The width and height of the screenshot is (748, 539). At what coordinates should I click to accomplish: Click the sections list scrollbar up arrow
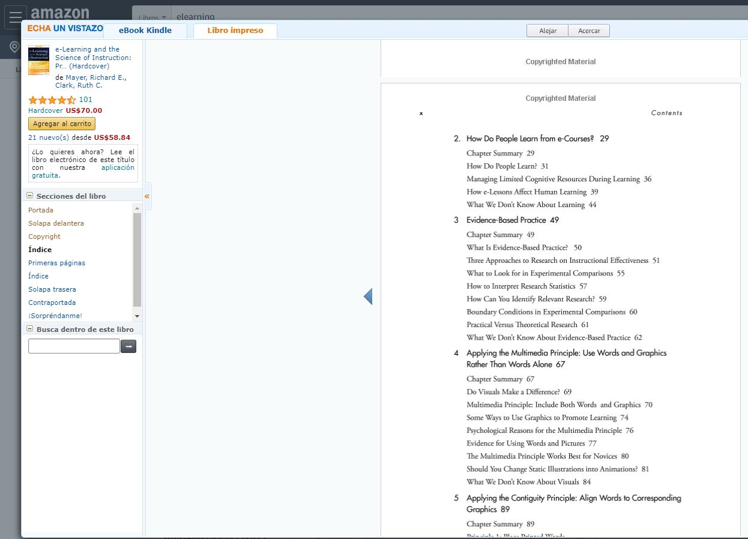tap(137, 208)
